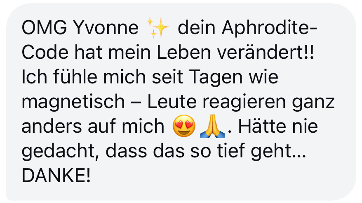
Task: Click the word "Leute" after the dash
Action: tap(172, 101)
